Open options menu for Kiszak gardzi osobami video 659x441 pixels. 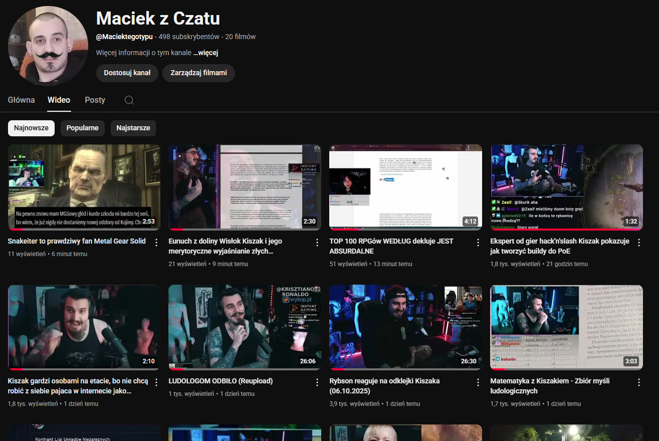click(156, 382)
